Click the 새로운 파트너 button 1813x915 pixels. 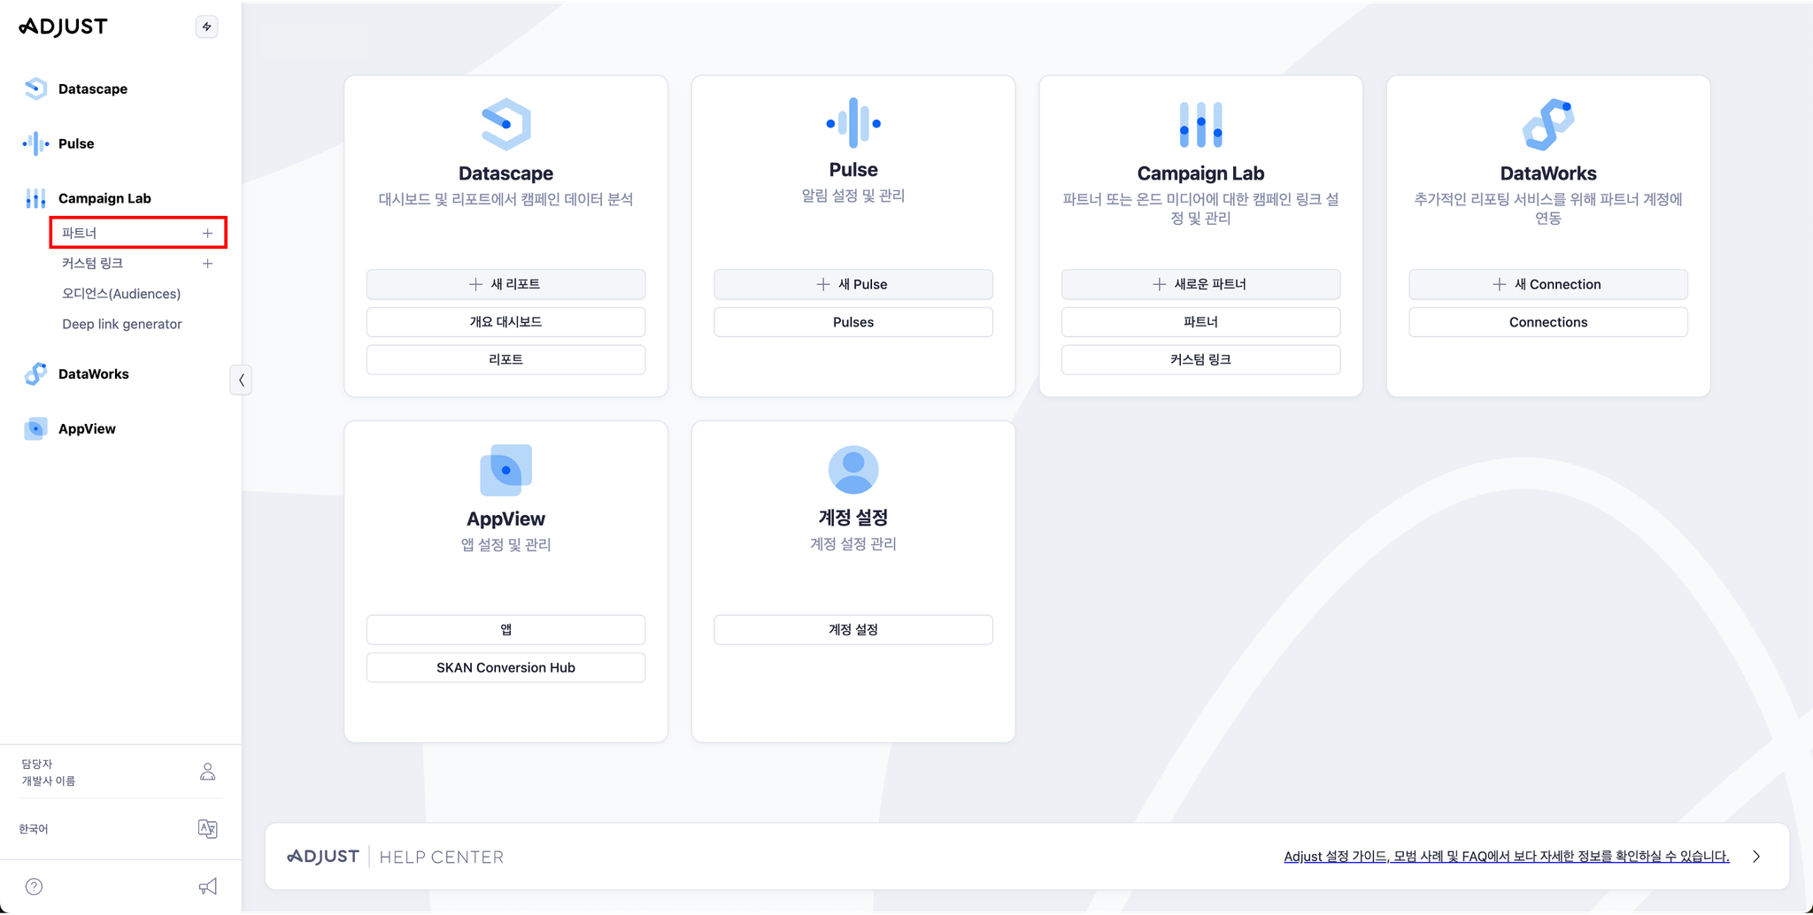tap(1201, 284)
